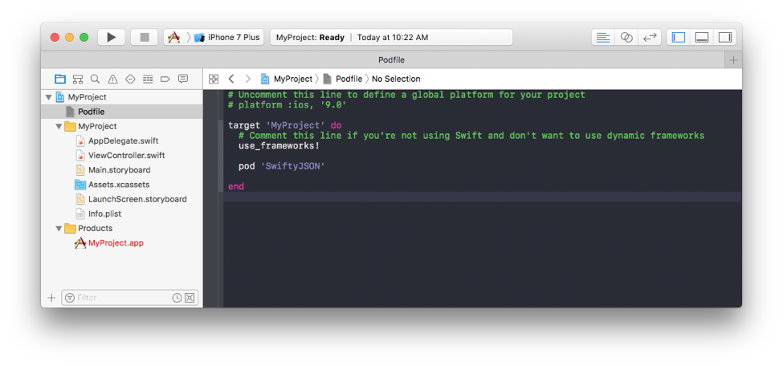Select MyProject.app product
Screen dimensions: 783x366
116,243
